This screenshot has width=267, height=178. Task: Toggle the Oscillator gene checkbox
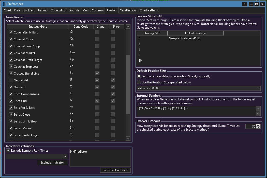pyautogui.click(x=11, y=87)
